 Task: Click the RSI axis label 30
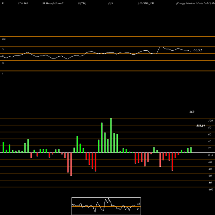pos(3,63)
